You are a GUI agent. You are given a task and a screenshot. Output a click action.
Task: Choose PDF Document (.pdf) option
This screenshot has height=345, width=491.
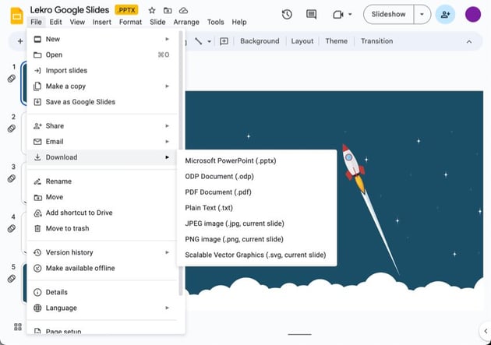tap(217, 192)
